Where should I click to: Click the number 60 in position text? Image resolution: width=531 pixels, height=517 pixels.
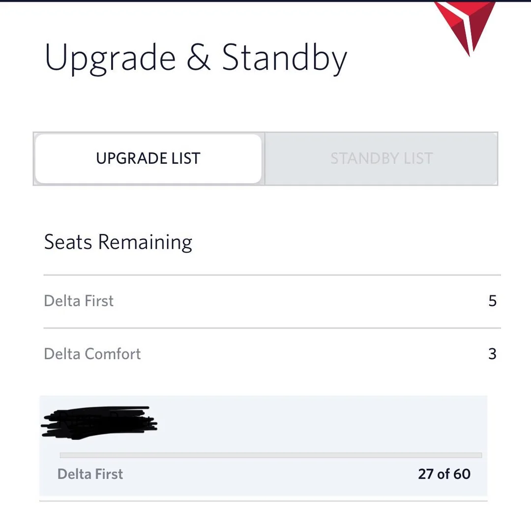(462, 474)
